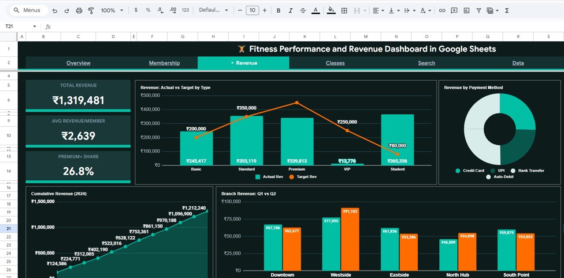Decrease decimal places

(160, 10)
